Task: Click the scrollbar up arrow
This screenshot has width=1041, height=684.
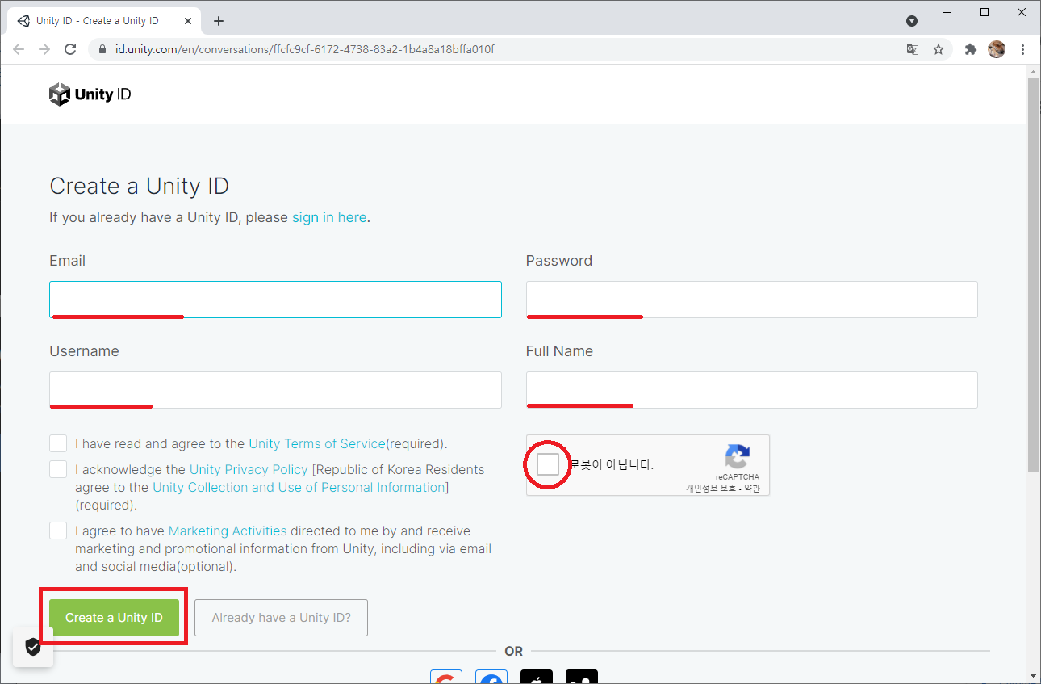Action: pyautogui.click(x=1033, y=72)
